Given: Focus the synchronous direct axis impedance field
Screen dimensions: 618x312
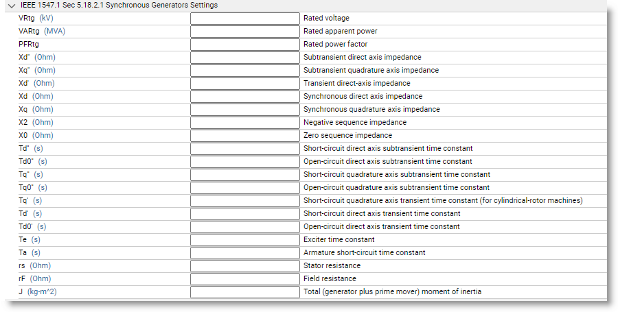Looking at the screenshot, I should pyautogui.click(x=244, y=97).
